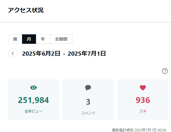The height and width of the screenshot is (132, 171).
Task: Click the help question mark icon
Action: tap(165, 71)
